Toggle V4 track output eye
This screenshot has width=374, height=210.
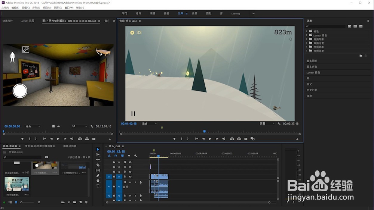(x=130, y=162)
